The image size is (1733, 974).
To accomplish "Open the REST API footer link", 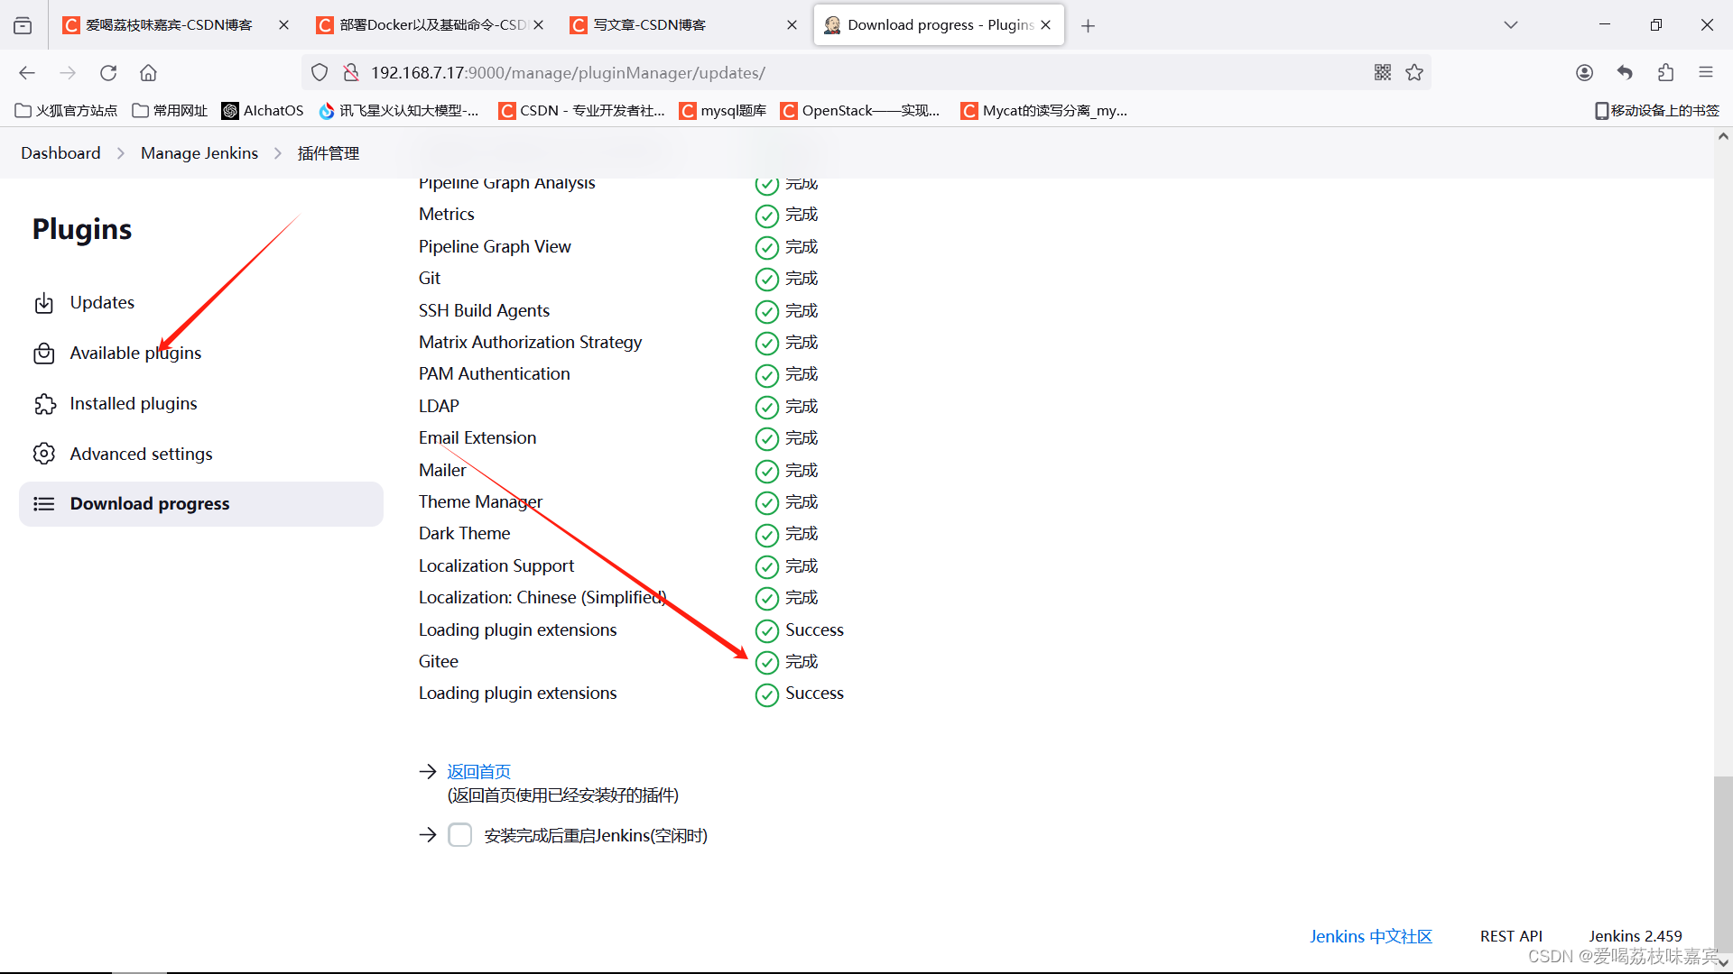I will pos(1512,936).
